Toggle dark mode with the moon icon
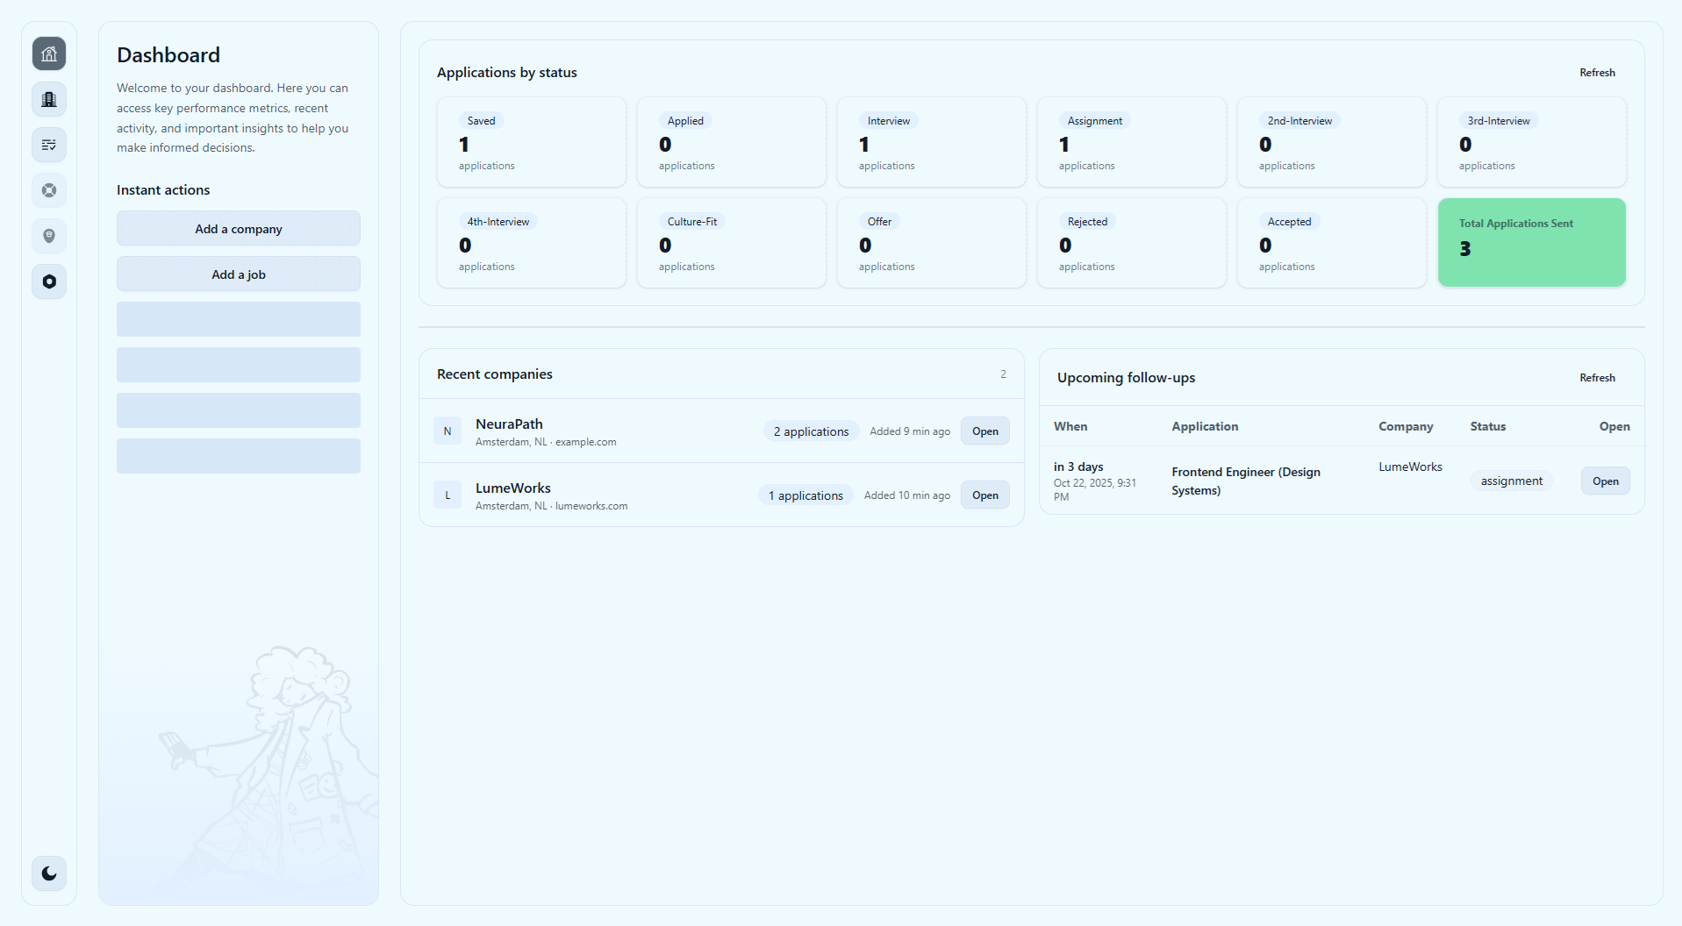 tap(48, 873)
